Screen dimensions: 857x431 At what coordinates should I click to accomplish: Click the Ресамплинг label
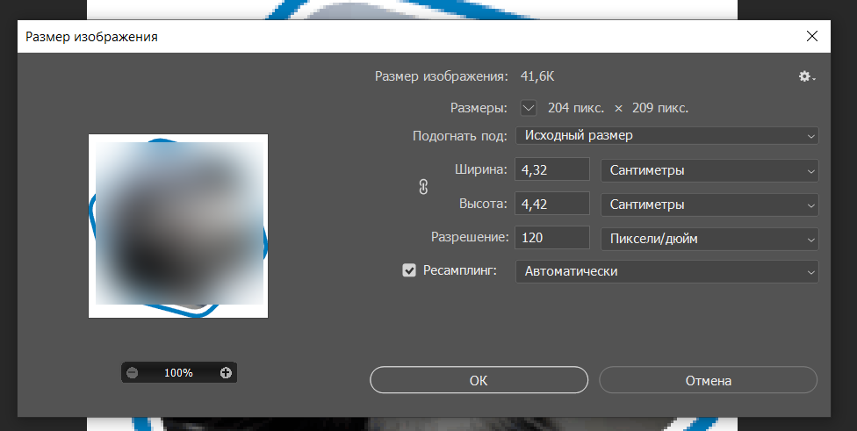pos(459,270)
